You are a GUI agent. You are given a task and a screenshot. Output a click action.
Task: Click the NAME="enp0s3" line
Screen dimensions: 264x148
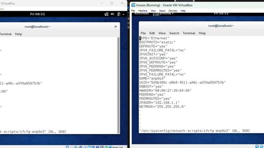(x=152, y=79)
